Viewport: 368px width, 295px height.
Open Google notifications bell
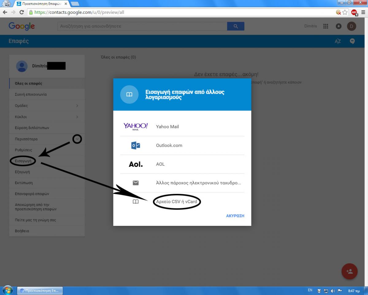click(x=339, y=26)
